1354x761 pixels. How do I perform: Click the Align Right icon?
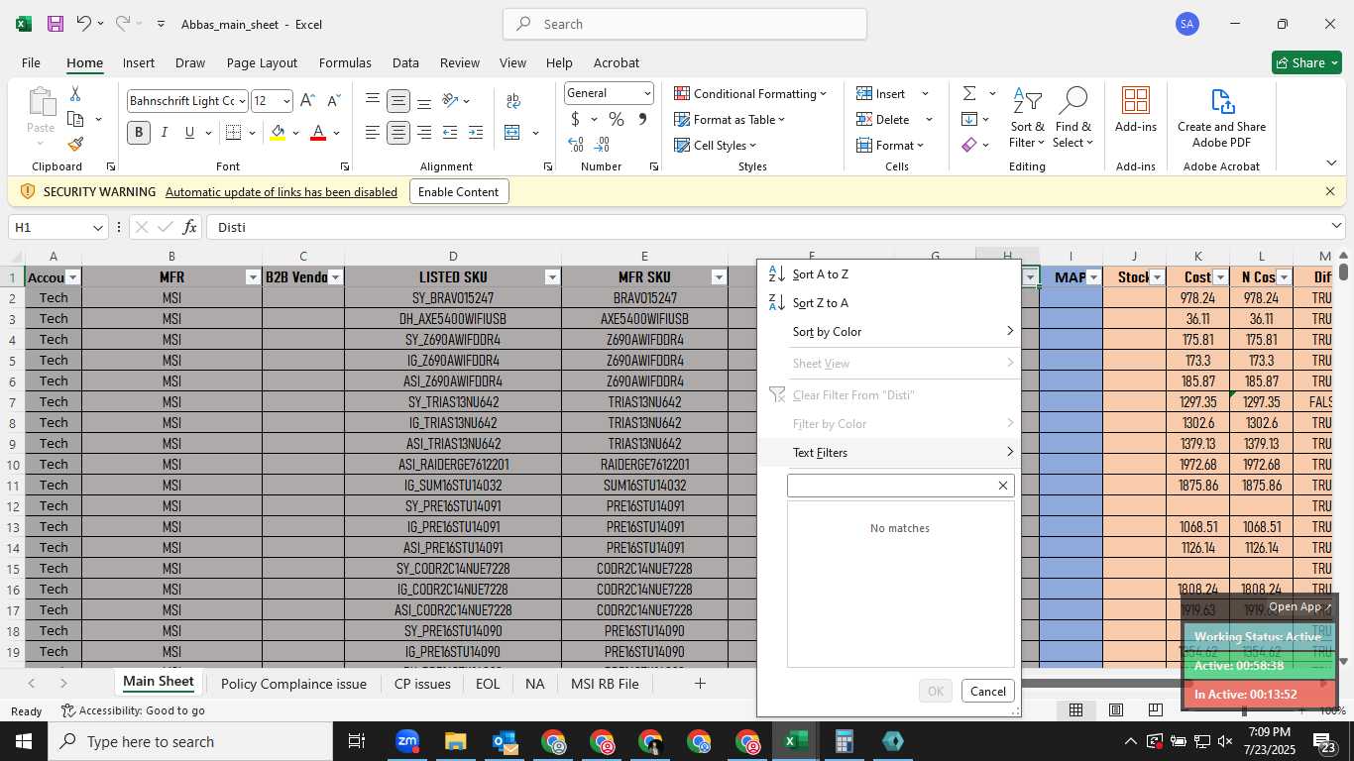click(x=424, y=132)
